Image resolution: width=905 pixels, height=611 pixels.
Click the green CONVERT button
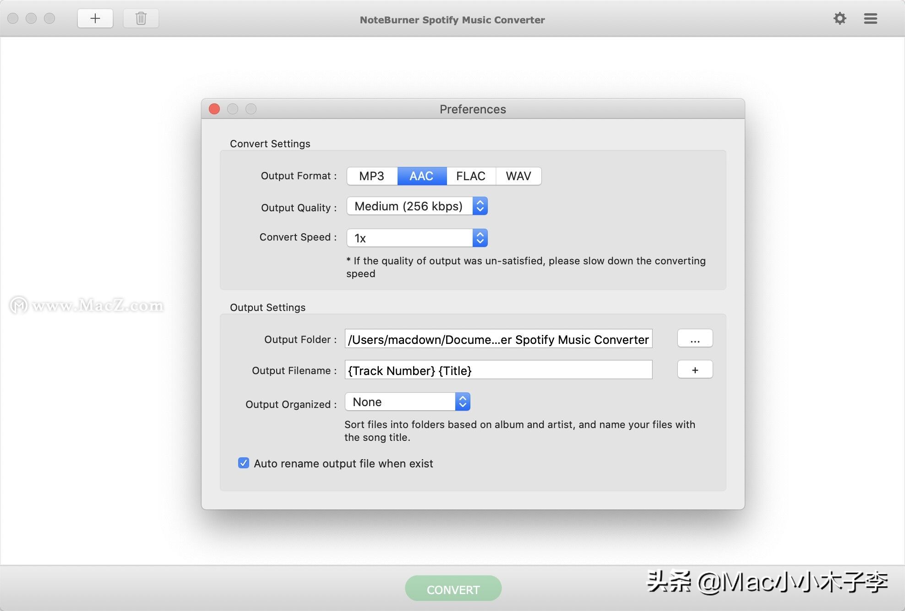[x=452, y=589]
